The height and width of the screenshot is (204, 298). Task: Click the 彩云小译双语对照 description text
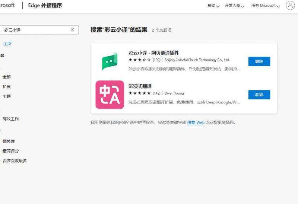pos(184,69)
